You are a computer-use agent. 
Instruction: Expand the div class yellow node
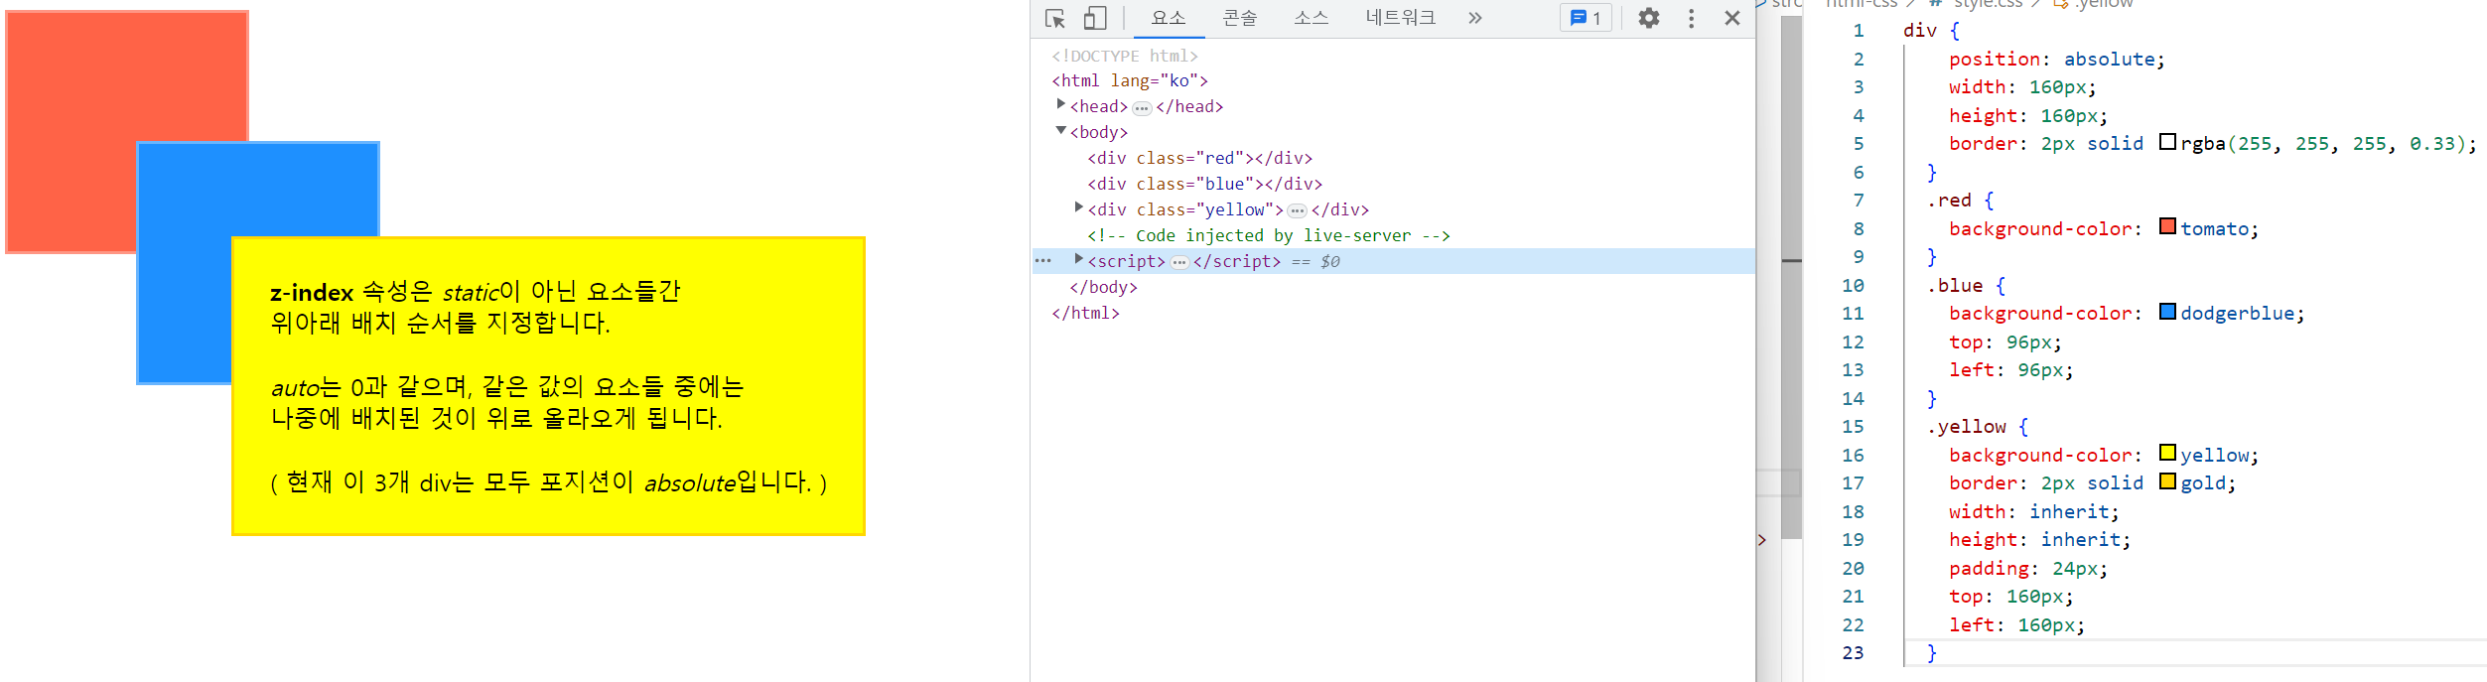1079,207
